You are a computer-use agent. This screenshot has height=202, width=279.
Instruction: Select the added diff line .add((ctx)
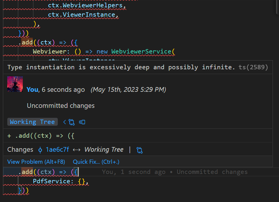click(41, 136)
